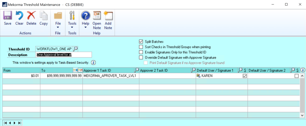Look up Threshold ID with magnifier
Viewport: 306px width, 126px height.
(76, 49)
